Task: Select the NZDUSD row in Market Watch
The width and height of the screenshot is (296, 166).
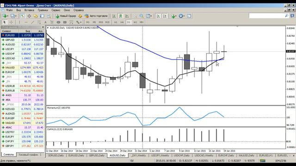Action: tap(23, 109)
